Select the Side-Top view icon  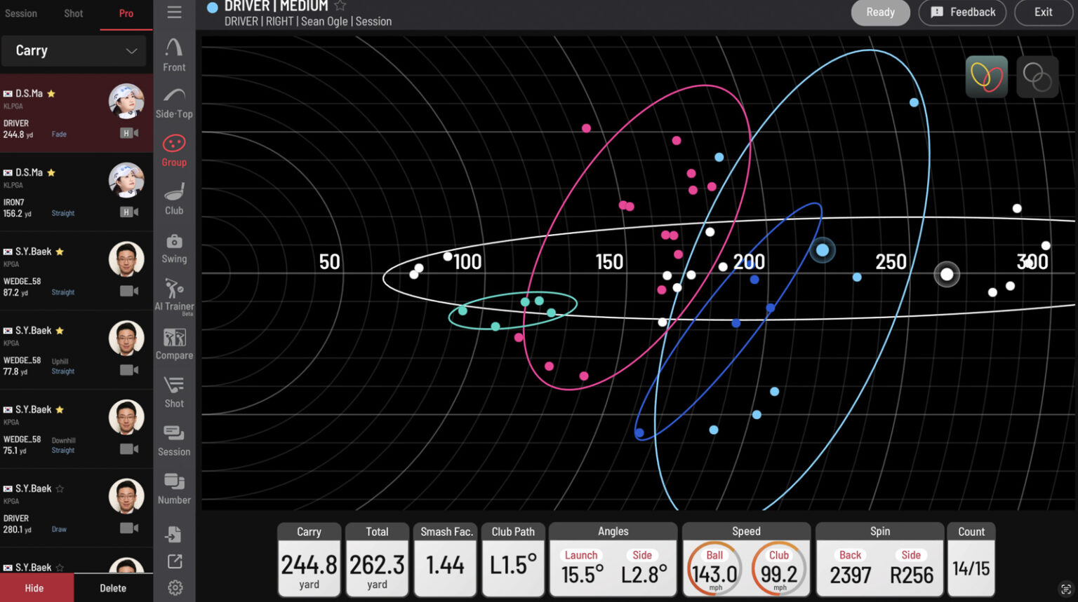click(x=174, y=102)
